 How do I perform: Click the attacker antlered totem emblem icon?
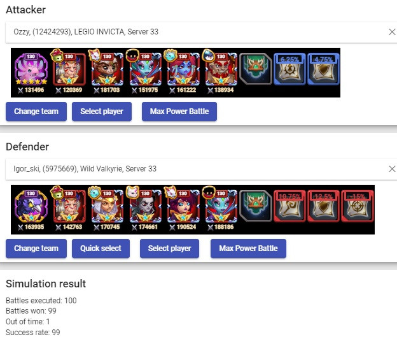coord(256,69)
